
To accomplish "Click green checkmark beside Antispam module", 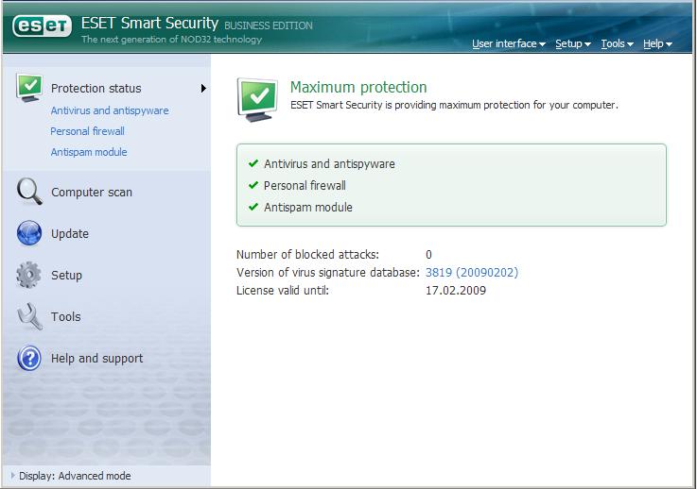I will click(253, 207).
